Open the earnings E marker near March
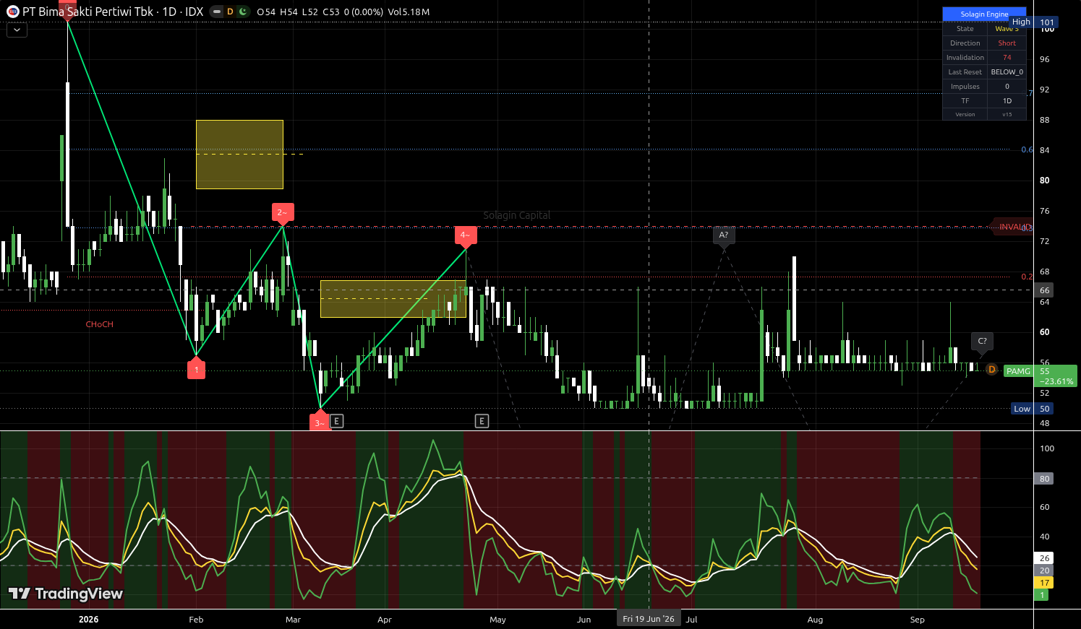Viewport: 1081px width, 629px height. [337, 421]
